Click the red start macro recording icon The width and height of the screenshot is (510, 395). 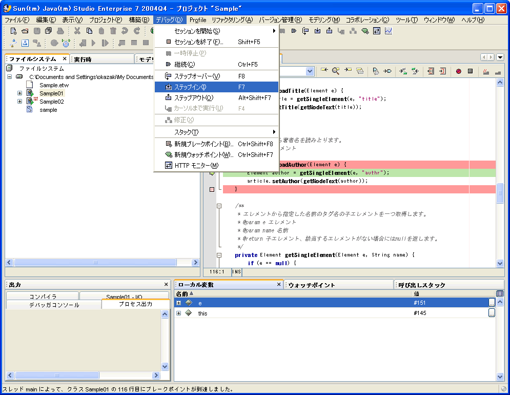point(459,71)
